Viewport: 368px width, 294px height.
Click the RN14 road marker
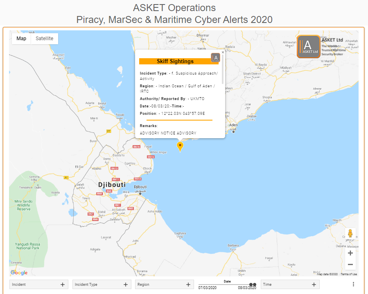coord(138,179)
